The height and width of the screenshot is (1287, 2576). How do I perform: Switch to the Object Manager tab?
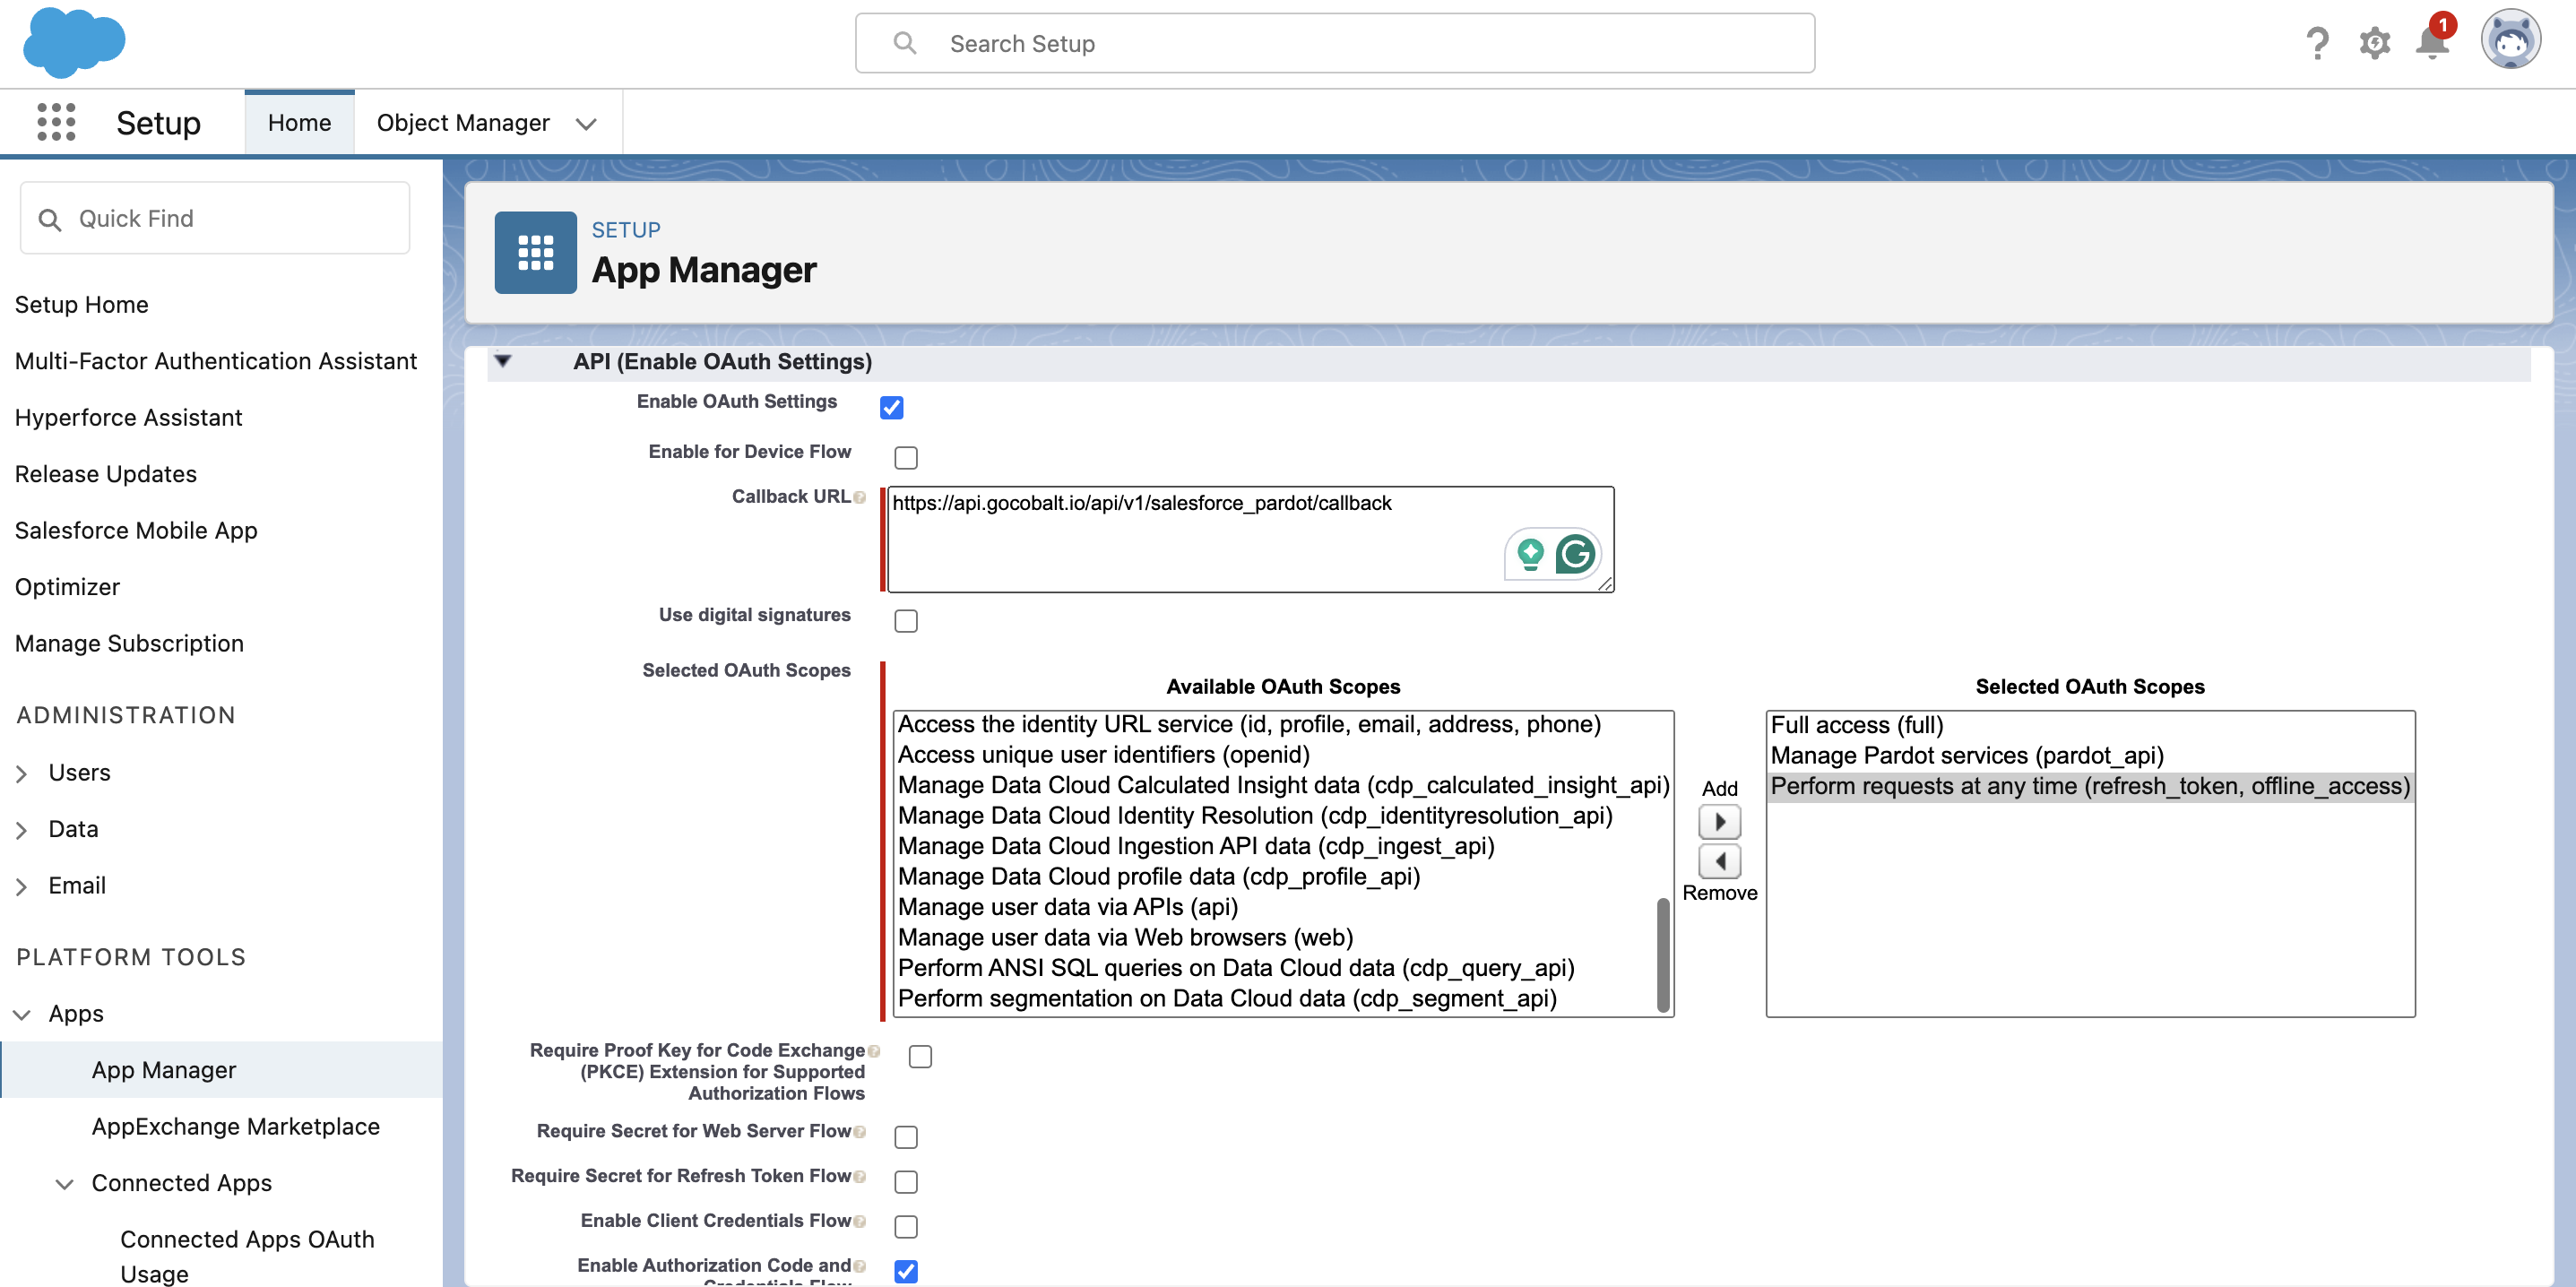[x=464, y=122]
